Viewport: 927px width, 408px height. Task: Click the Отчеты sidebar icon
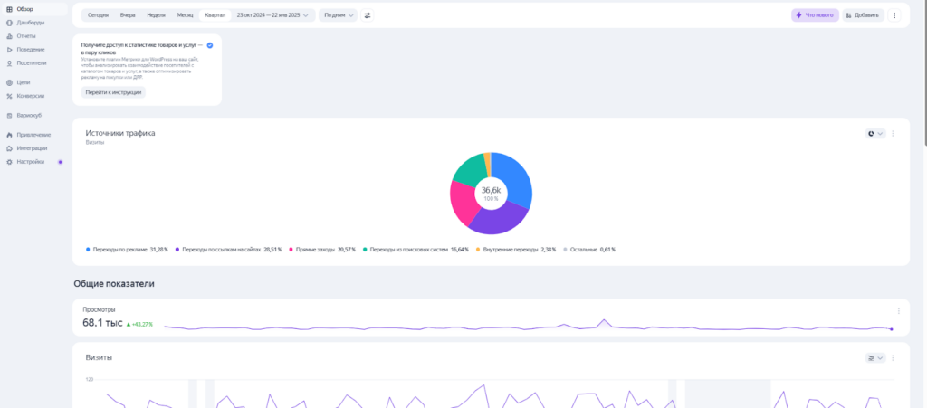8,36
